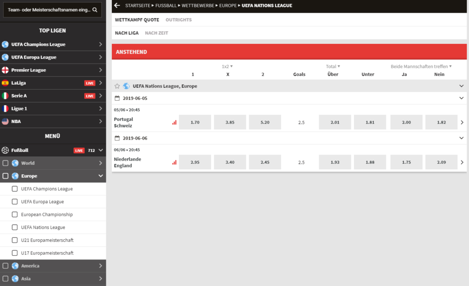Click the LIVE badge on LaLiga
This screenshot has height=286, width=469.
click(x=90, y=83)
